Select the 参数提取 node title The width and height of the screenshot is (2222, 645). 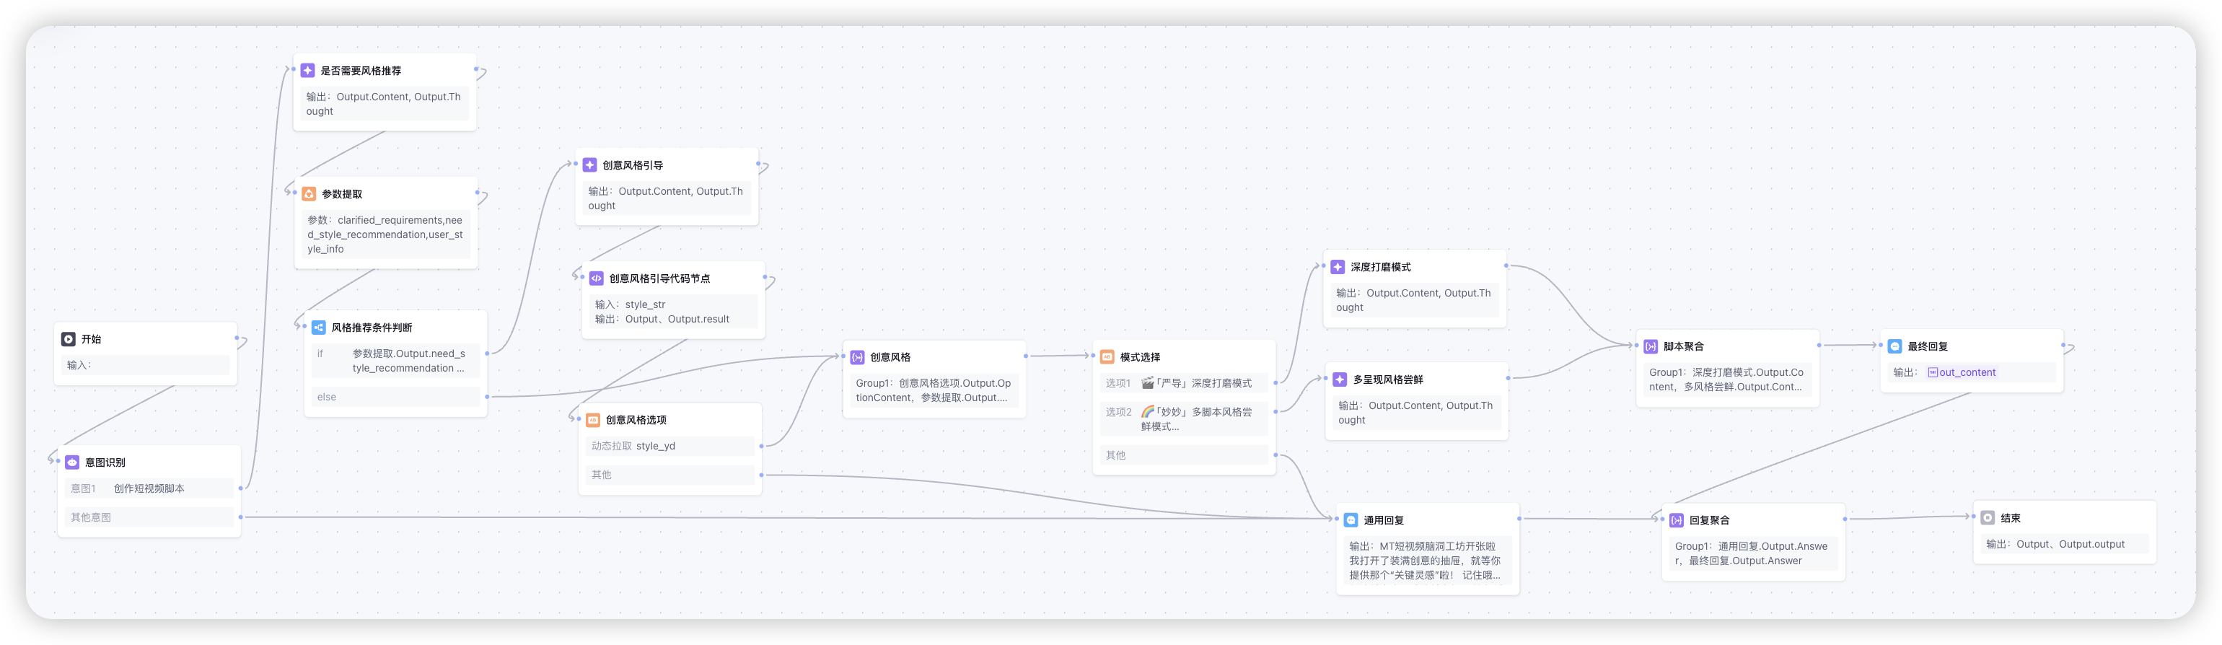pos(341,194)
